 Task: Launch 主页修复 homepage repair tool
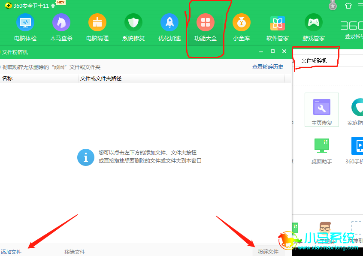pos(322,110)
